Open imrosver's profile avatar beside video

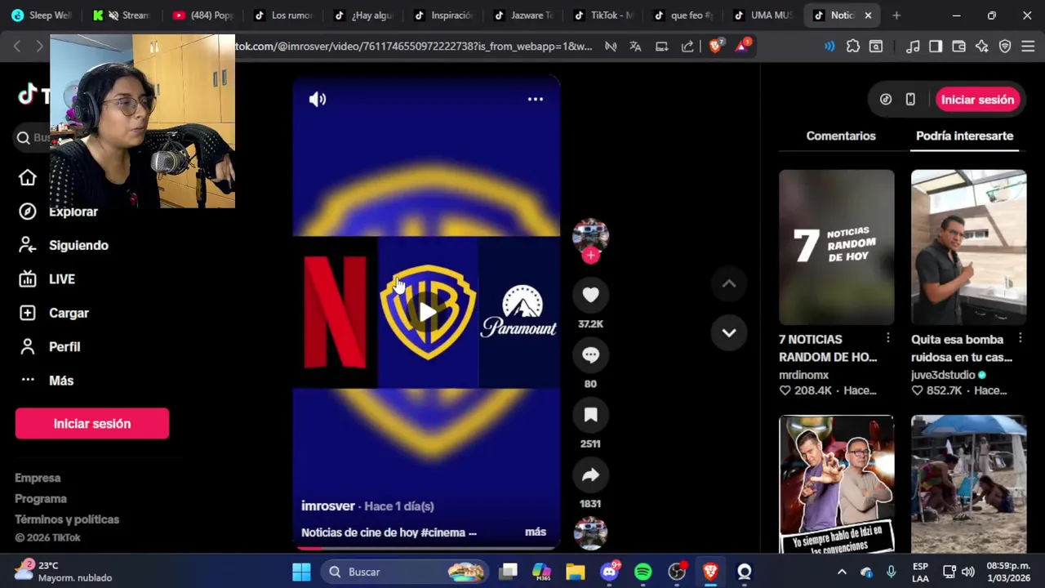tap(590, 235)
